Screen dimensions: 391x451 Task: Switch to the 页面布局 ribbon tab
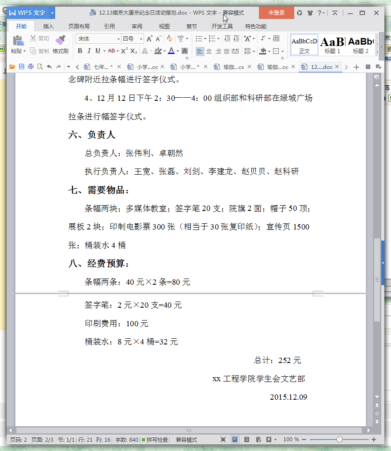pos(79,26)
